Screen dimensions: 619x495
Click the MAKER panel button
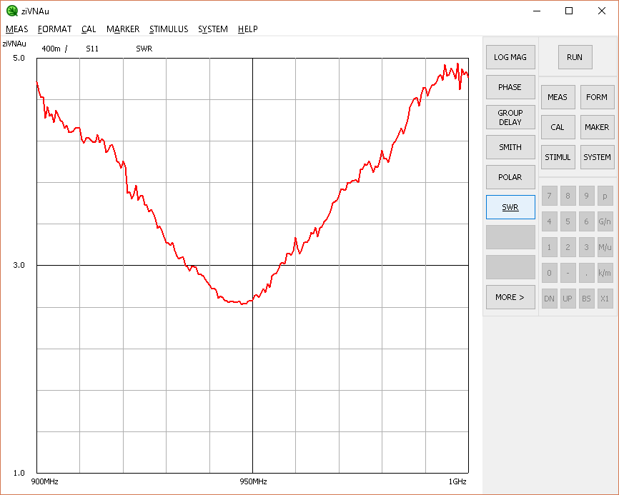click(598, 127)
